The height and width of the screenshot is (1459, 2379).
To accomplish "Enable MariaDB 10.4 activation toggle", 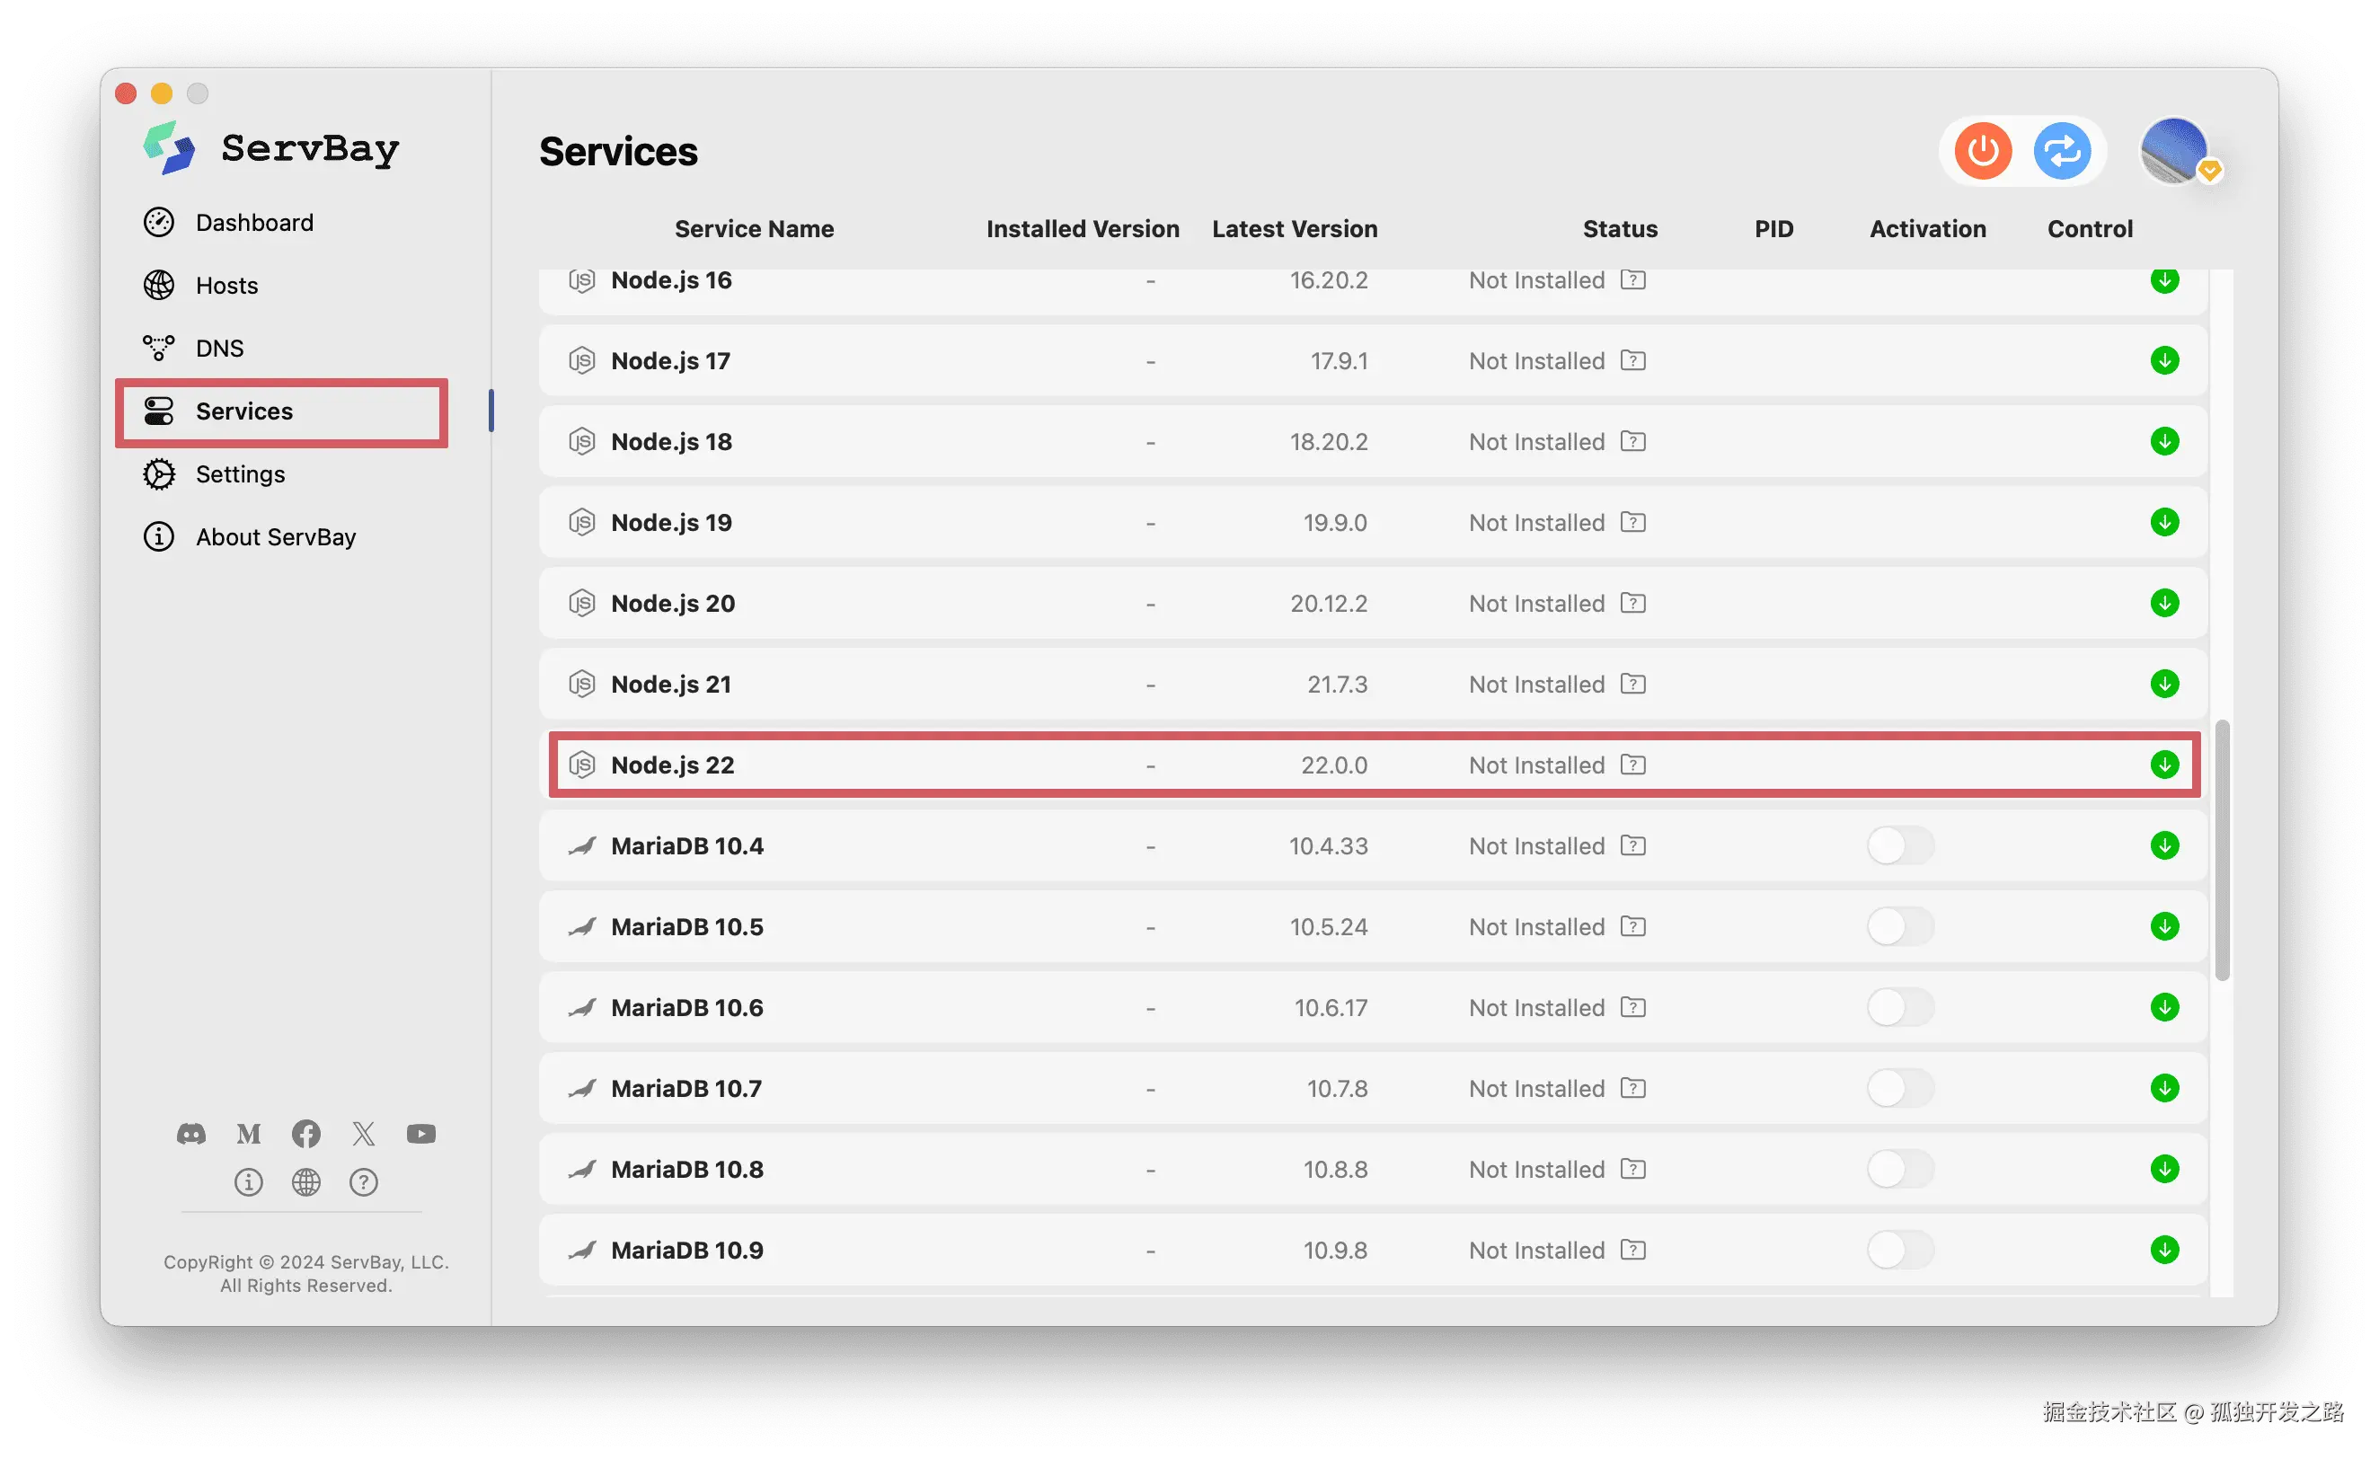I will pyautogui.click(x=1899, y=846).
